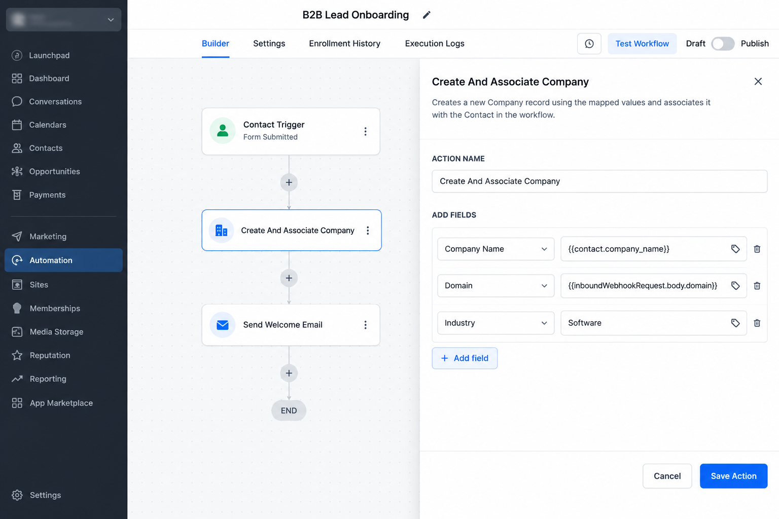Toggle Draft to Publish switch

tap(723, 44)
